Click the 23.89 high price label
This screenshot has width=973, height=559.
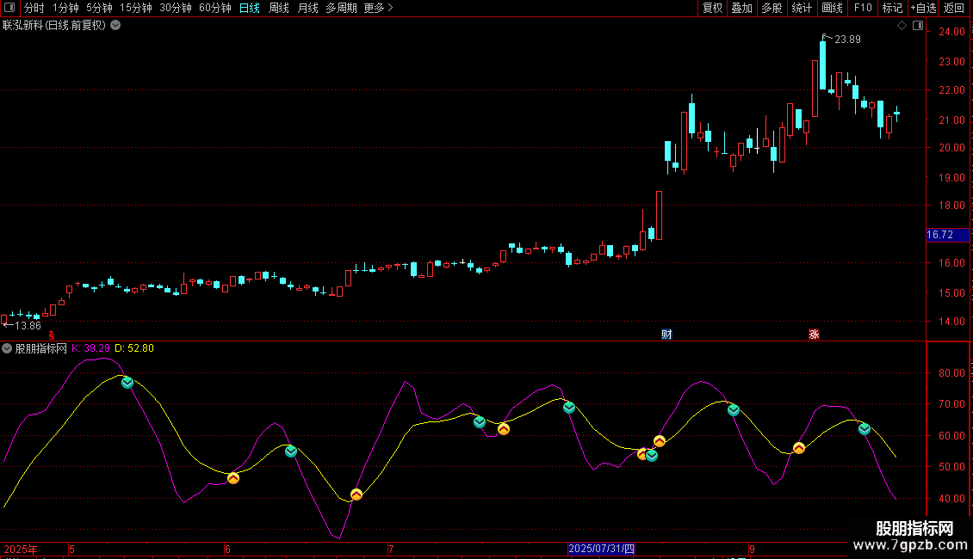pos(847,40)
